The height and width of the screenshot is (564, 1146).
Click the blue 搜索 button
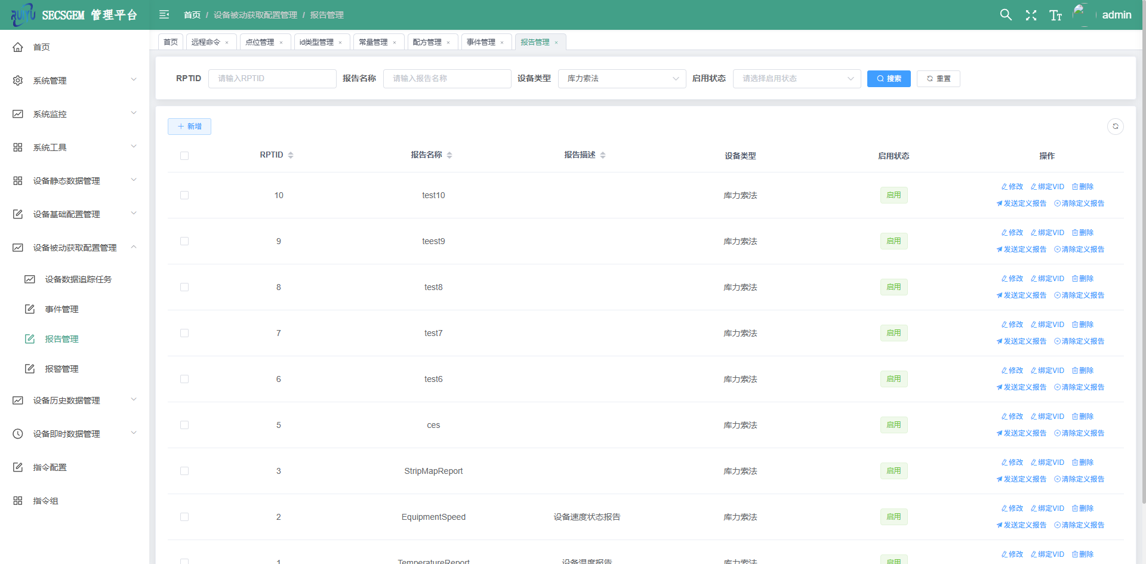(x=888, y=79)
